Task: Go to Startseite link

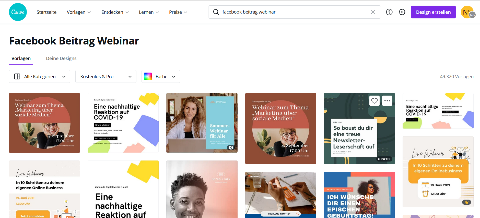Action: [46, 12]
